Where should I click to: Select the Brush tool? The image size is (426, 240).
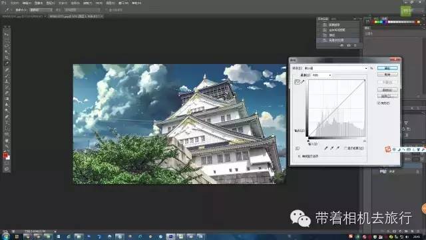pos(7,75)
